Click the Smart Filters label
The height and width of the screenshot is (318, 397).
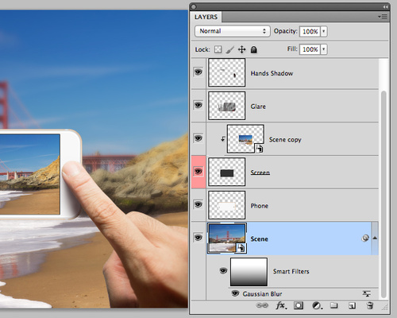click(291, 271)
